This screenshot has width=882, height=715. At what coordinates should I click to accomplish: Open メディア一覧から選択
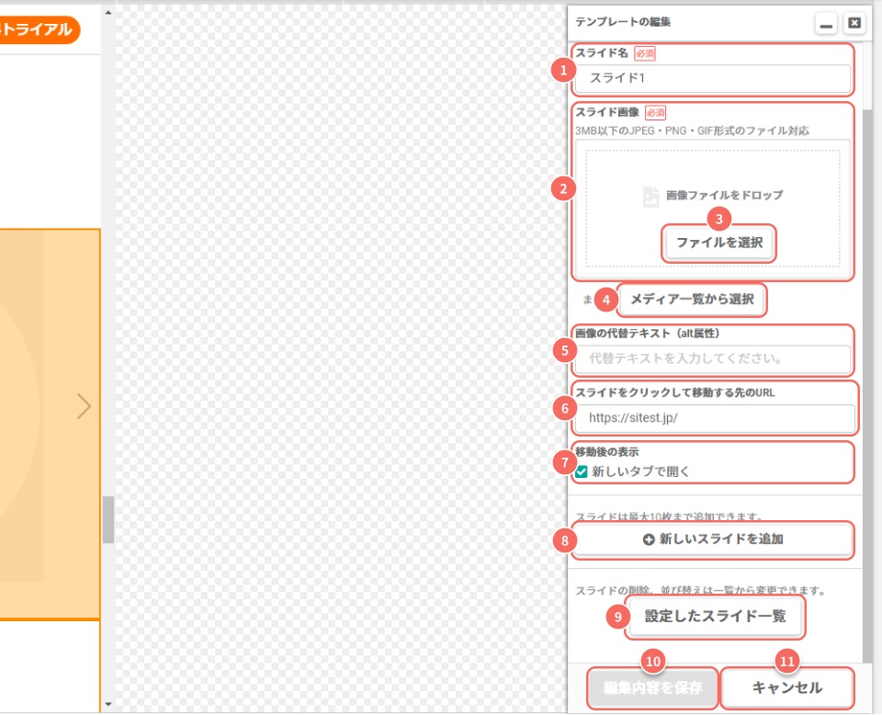coord(691,300)
